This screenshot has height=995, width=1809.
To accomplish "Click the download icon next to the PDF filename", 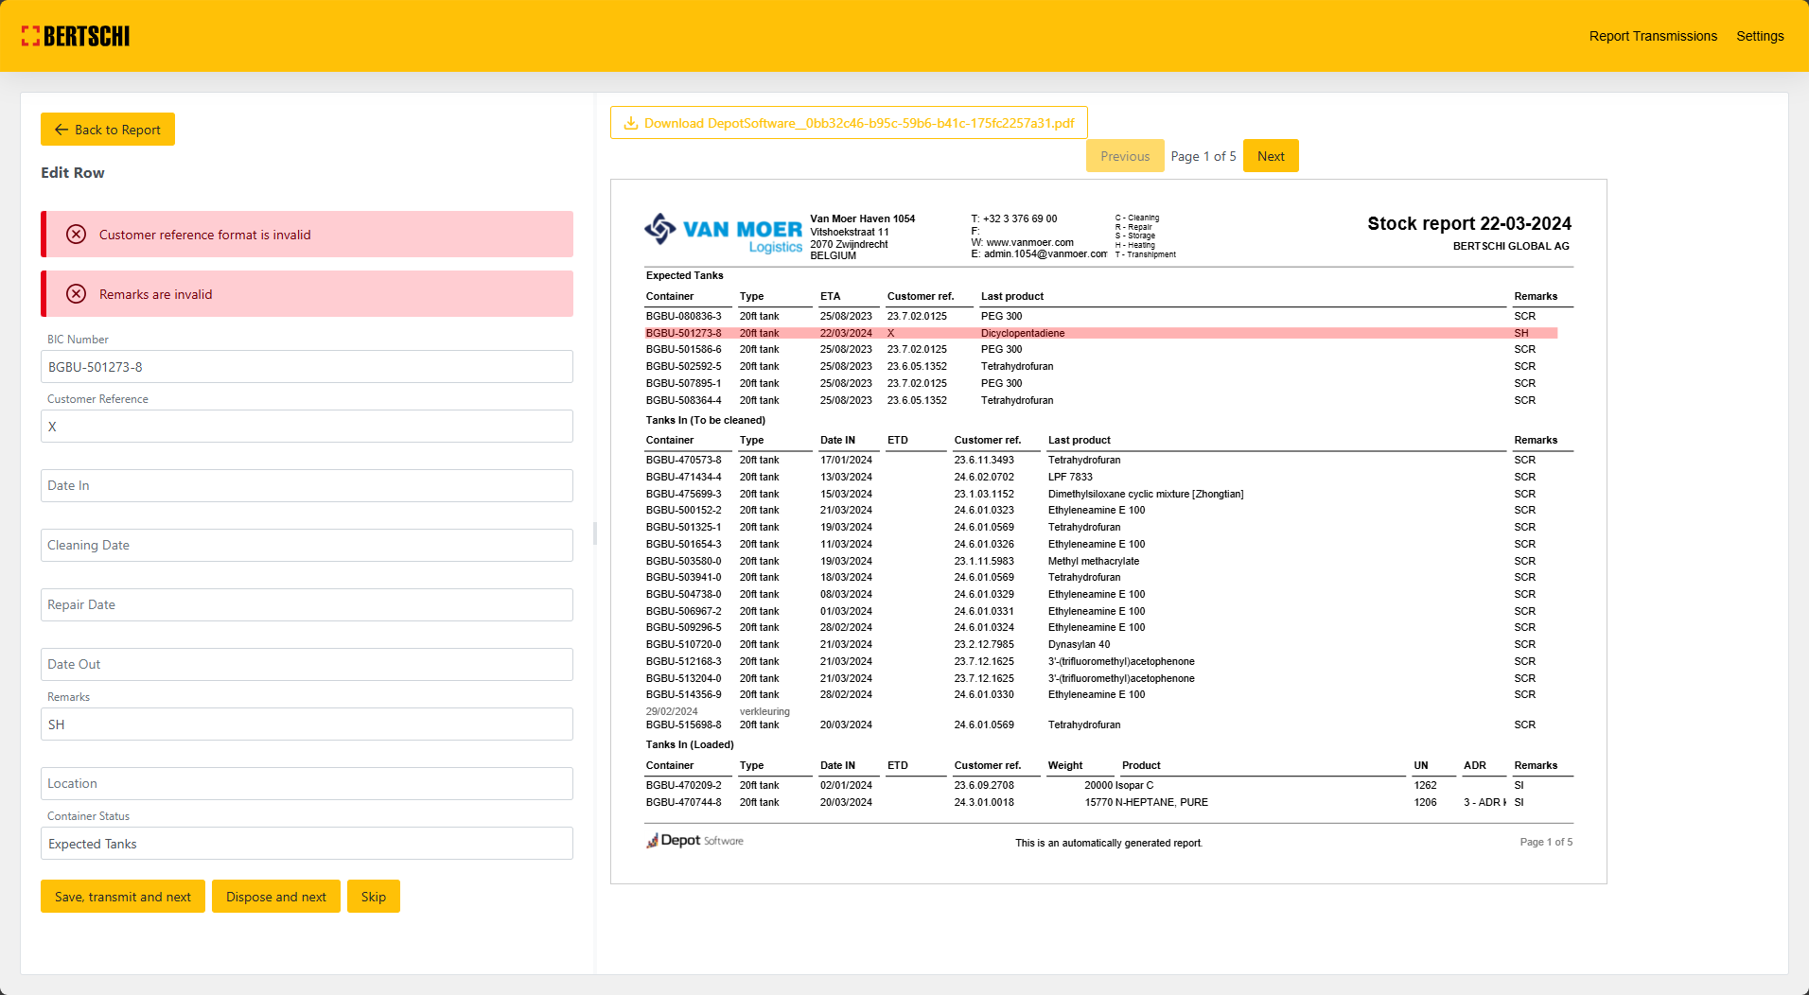I will pos(631,123).
